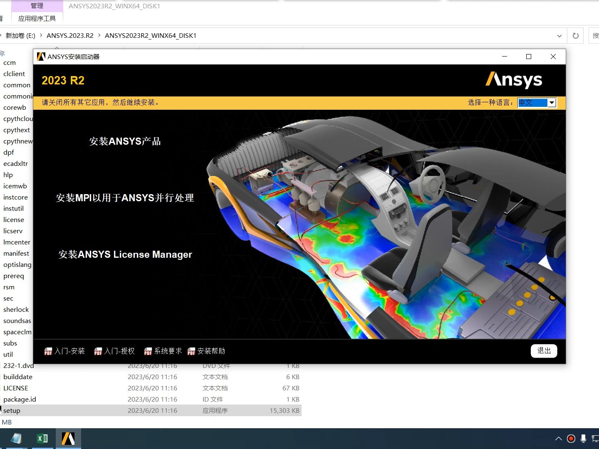Select the package.id file
599x449 pixels.
(20, 400)
